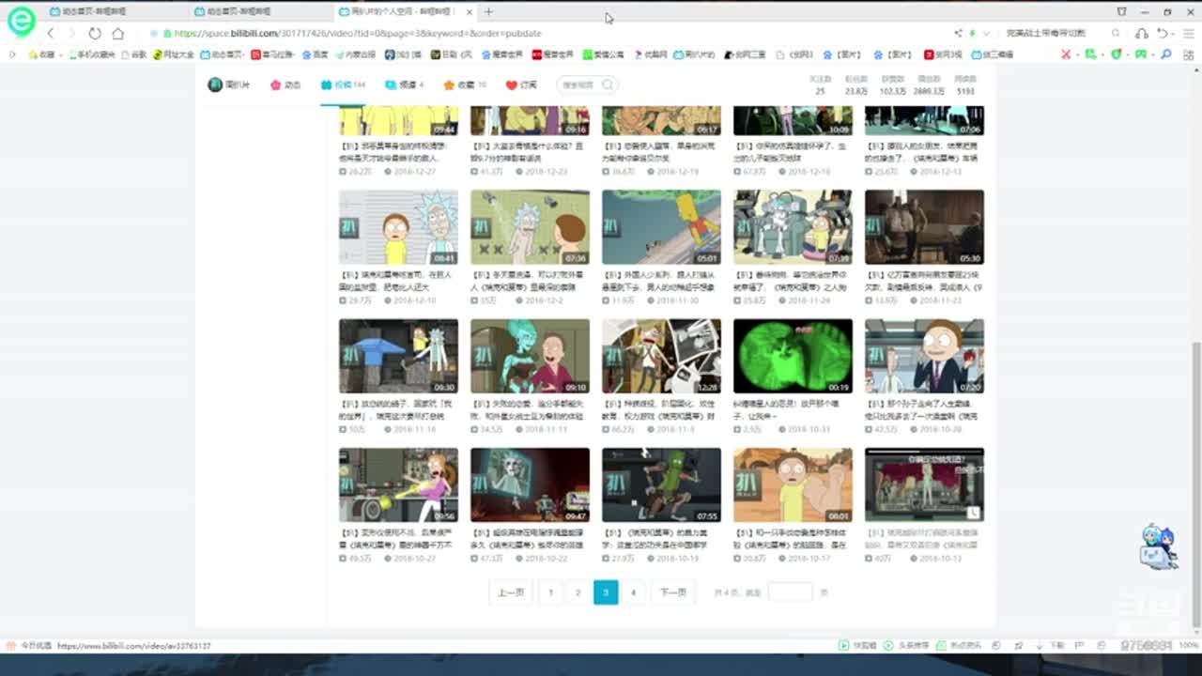Jump to page 4 in the pagination
Image resolution: width=1202 pixels, height=676 pixels.
(x=633, y=592)
